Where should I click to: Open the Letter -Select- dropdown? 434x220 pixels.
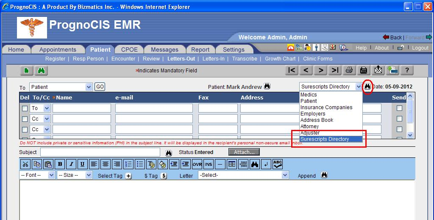coord(243,175)
